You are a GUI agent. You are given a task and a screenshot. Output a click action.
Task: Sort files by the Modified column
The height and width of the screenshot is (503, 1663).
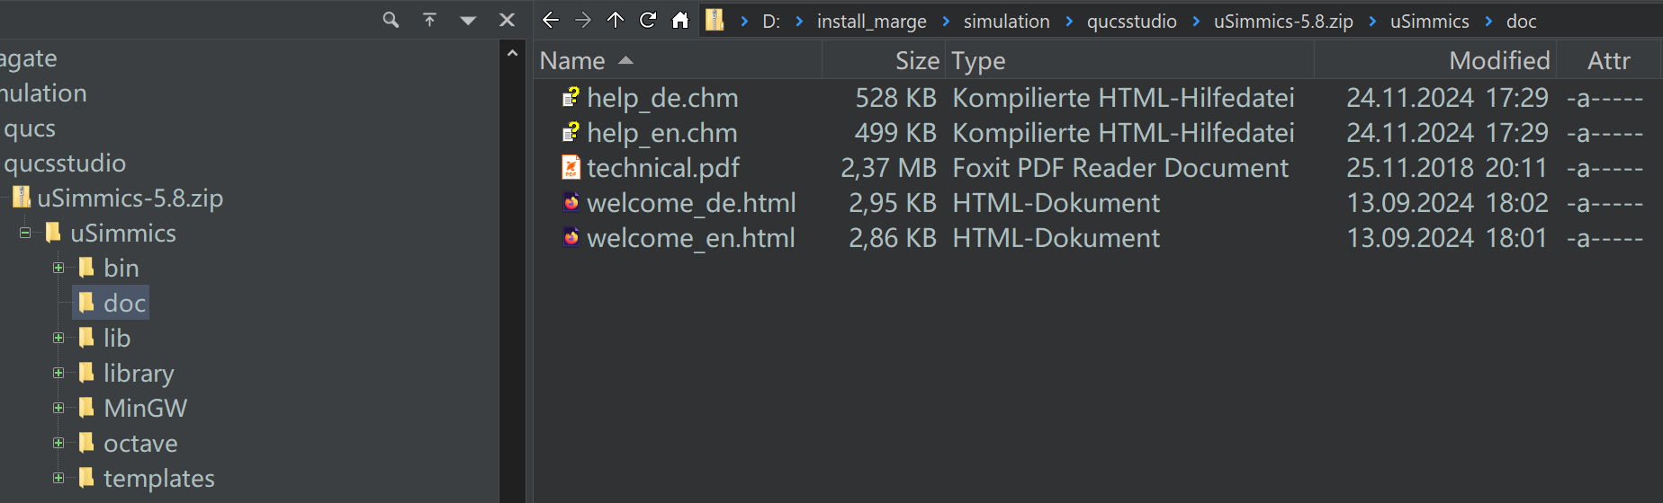coord(1499,61)
